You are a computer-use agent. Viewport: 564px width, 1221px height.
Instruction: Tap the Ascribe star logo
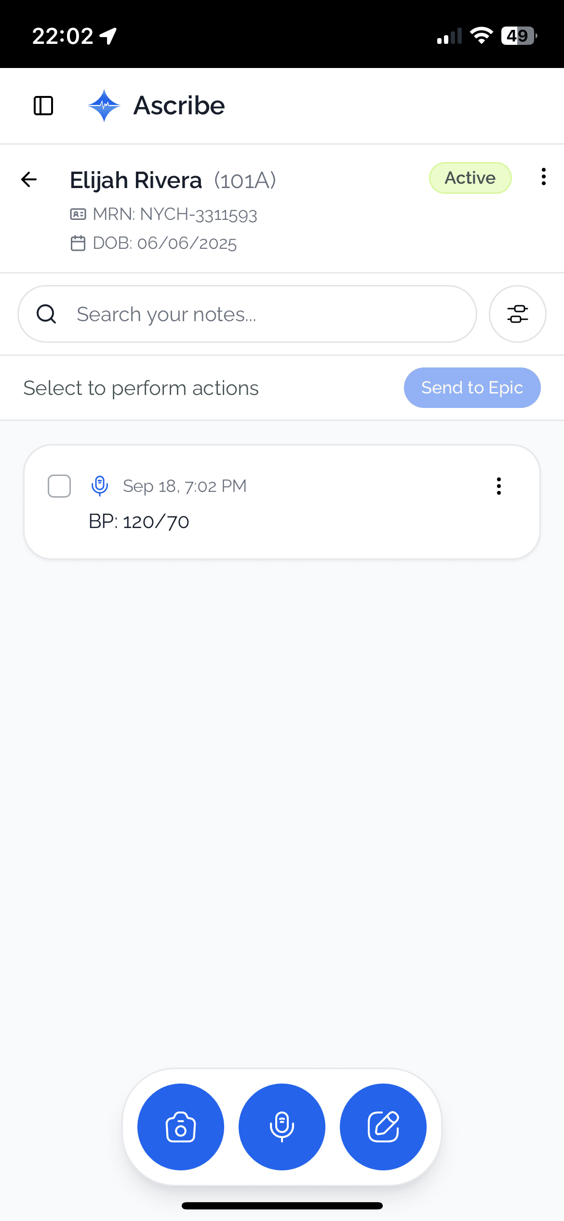click(x=104, y=106)
